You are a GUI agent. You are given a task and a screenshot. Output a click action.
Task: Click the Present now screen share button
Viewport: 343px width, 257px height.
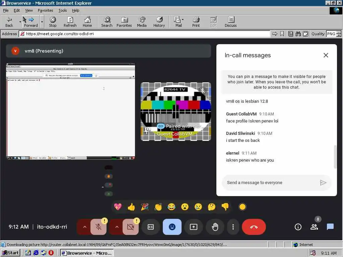(x=194, y=227)
